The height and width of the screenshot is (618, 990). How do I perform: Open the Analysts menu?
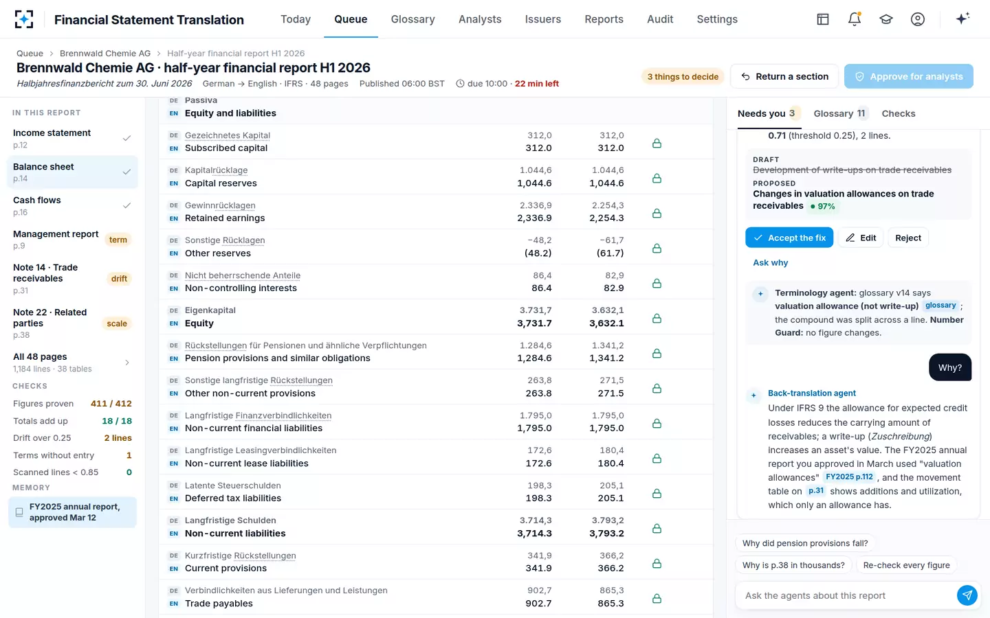(x=480, y=19)
